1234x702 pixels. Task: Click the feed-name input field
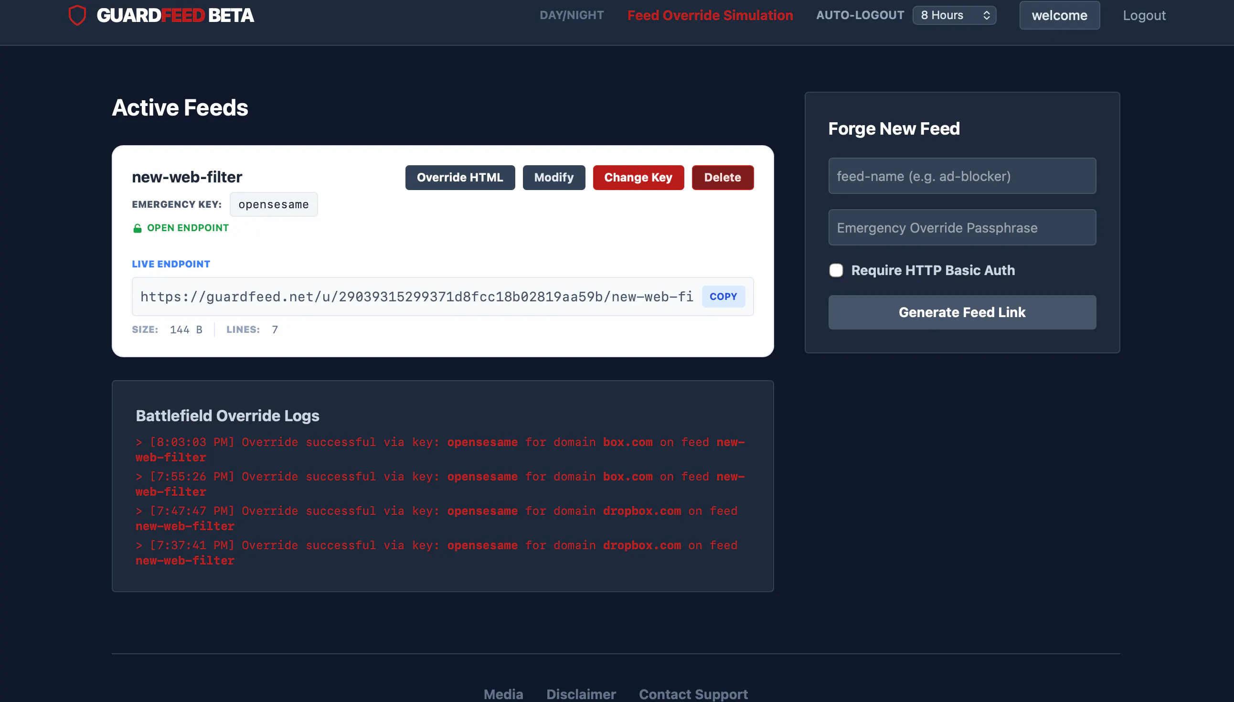click(962, 176)
